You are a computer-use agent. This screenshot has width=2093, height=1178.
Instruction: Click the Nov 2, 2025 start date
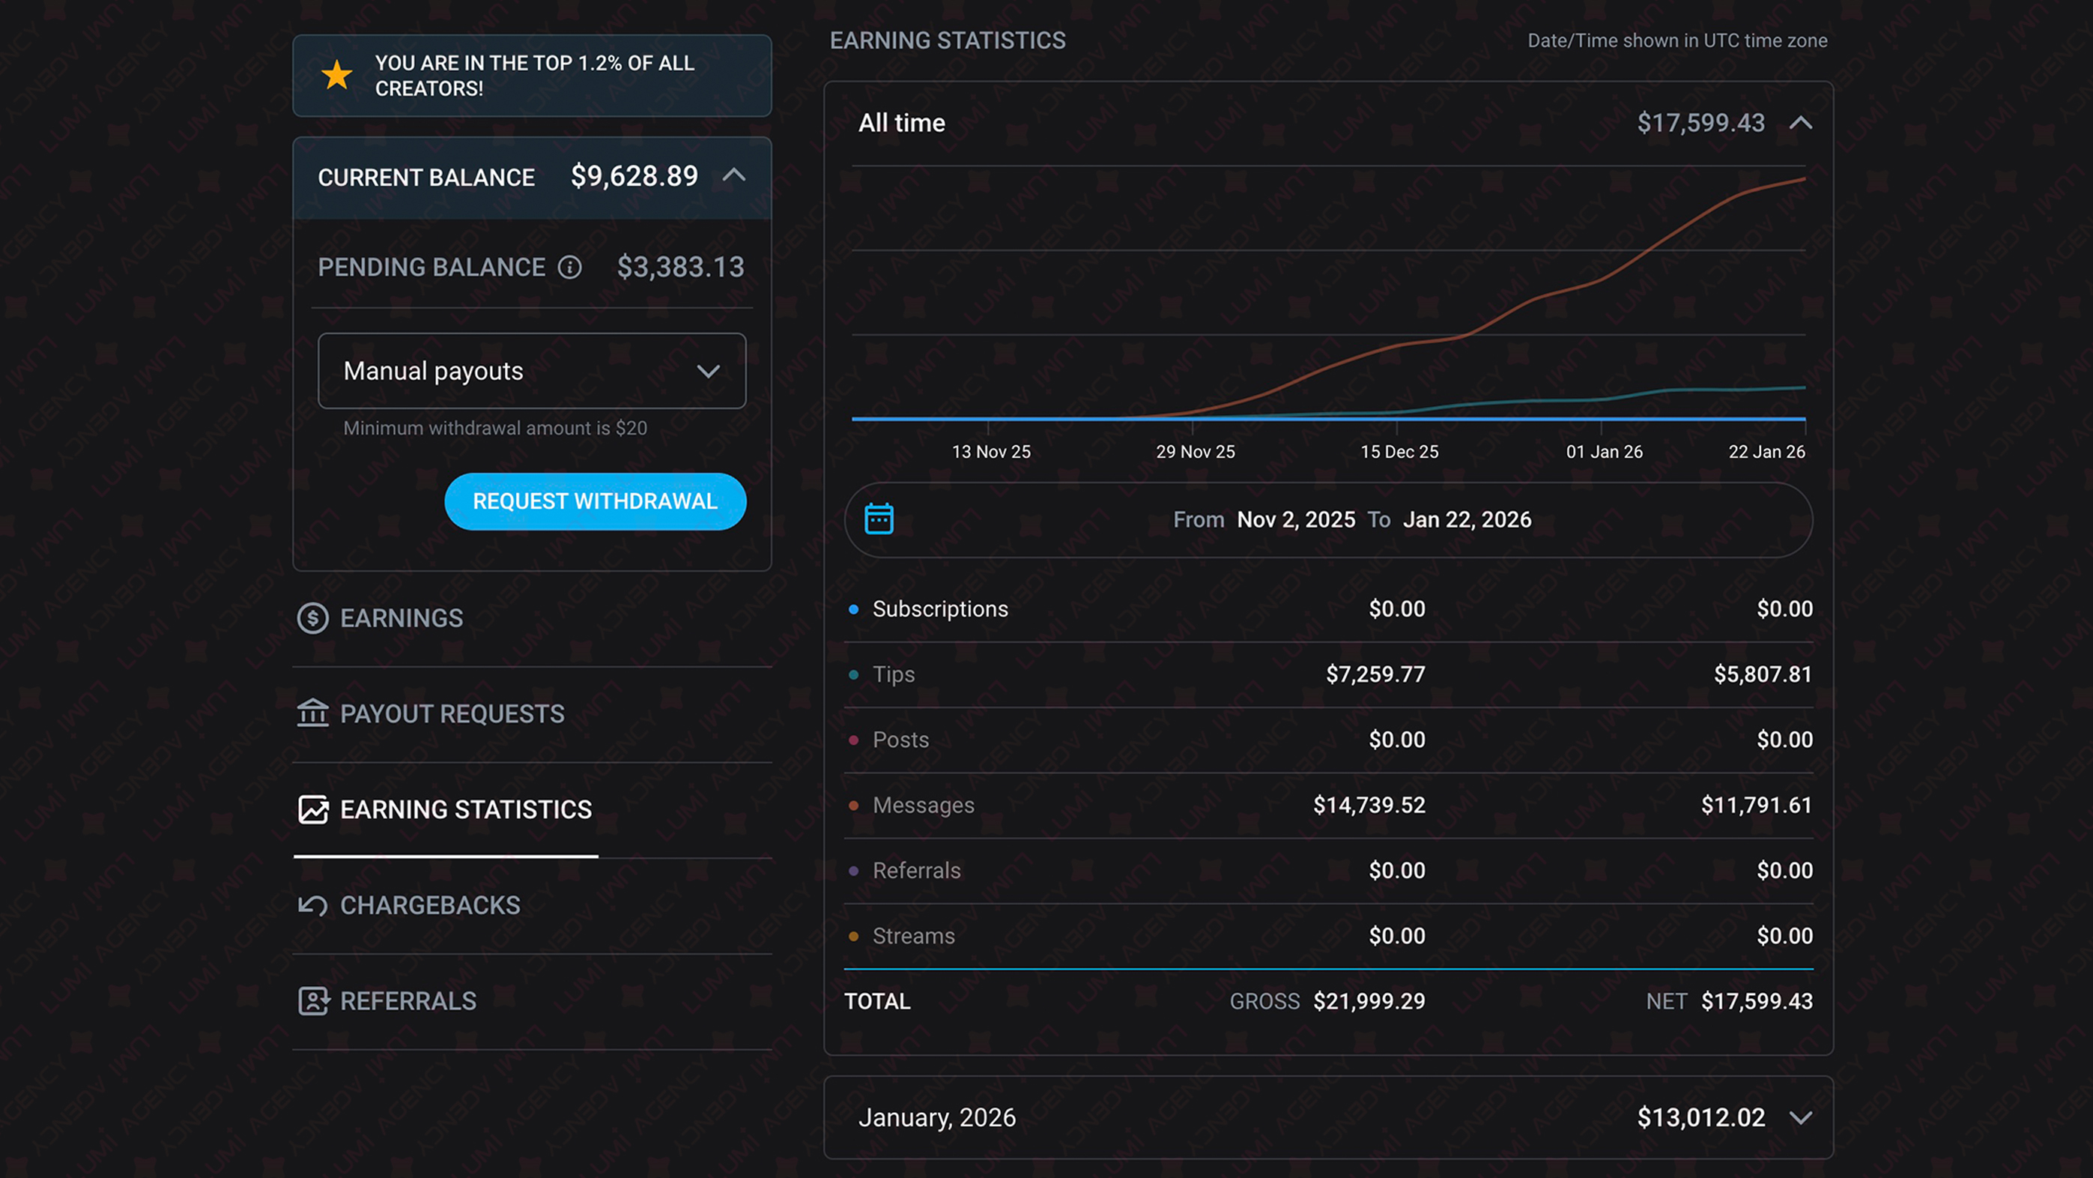click(x=1295, y=519)
